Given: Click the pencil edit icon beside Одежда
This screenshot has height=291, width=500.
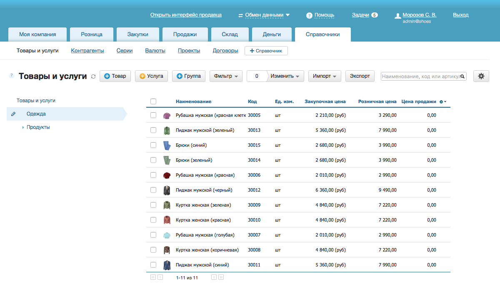Looking at the screenshot, I should point(13,114).
